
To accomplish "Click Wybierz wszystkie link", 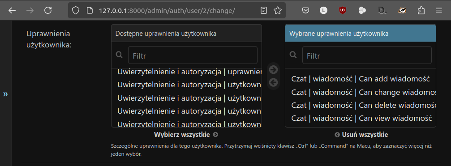I will coord(186,134).
